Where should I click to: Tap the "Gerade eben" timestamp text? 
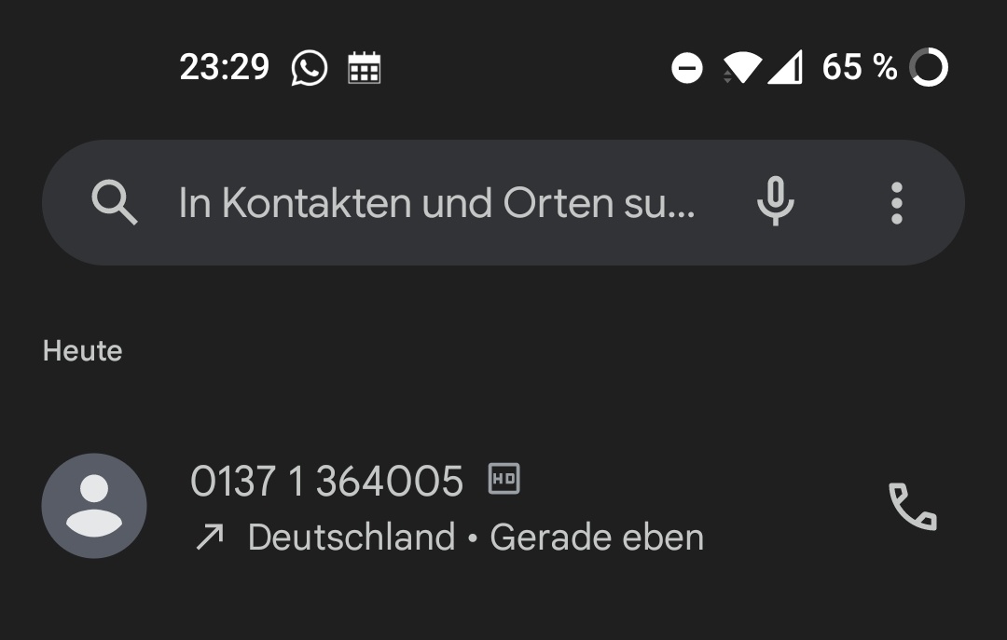(x=597, y=537)
